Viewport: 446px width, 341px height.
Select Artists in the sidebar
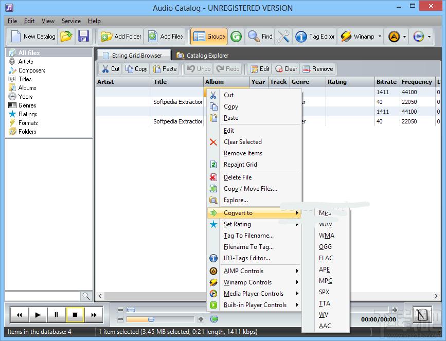pyautogui.click(x=26, y=61)
